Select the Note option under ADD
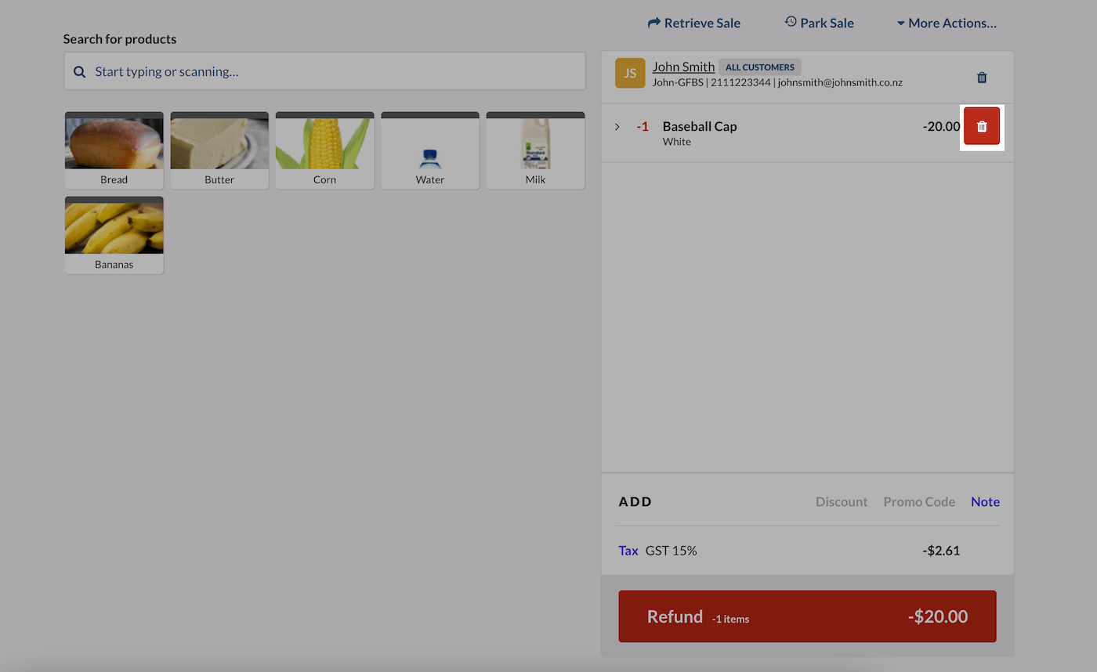Image resolution: width=1097 pixels, height=672 pixels. pos(985,501)
